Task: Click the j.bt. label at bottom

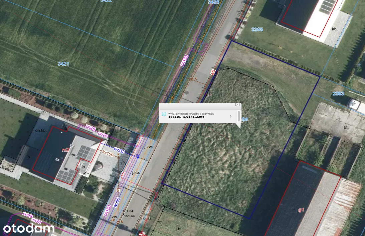Action: 181,229
